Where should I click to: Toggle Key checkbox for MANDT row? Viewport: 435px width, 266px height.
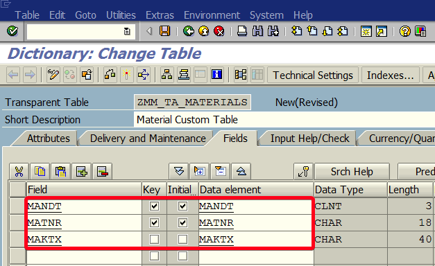[154, 206]
